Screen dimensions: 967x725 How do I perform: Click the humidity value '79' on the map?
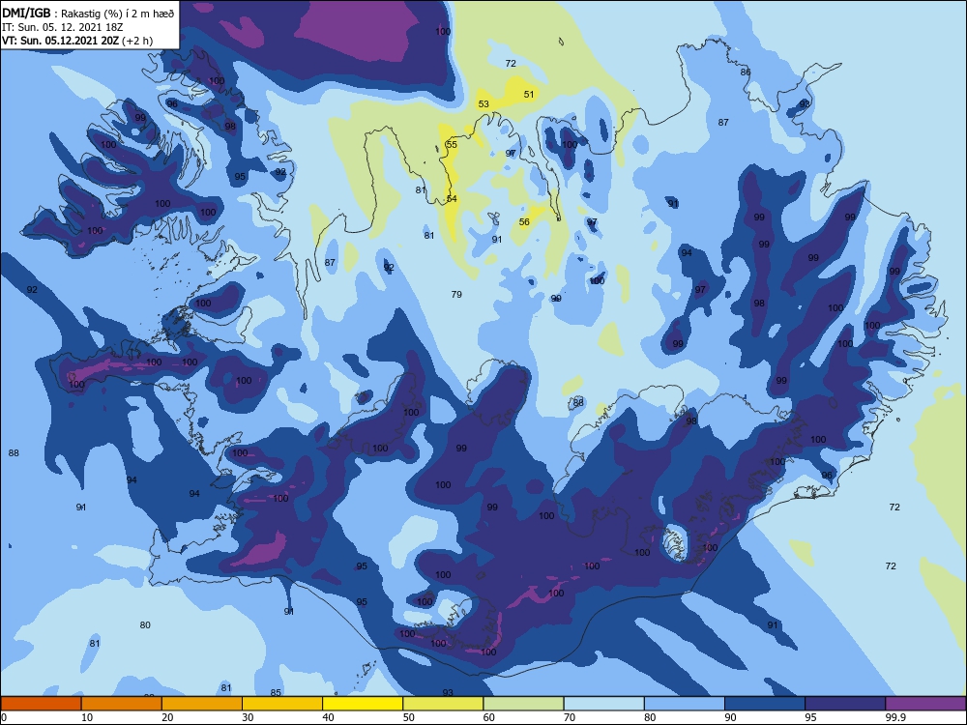point(456,294)
